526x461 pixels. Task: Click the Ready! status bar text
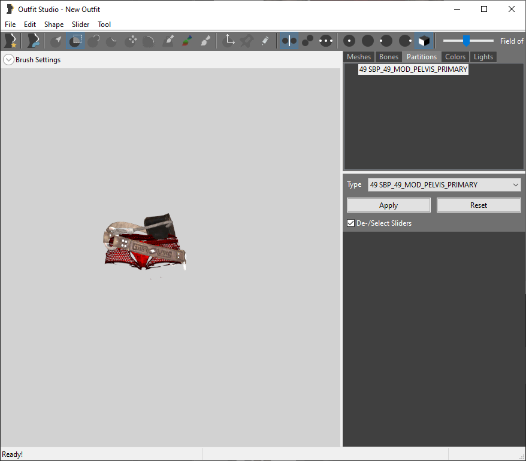click(13, 454)
